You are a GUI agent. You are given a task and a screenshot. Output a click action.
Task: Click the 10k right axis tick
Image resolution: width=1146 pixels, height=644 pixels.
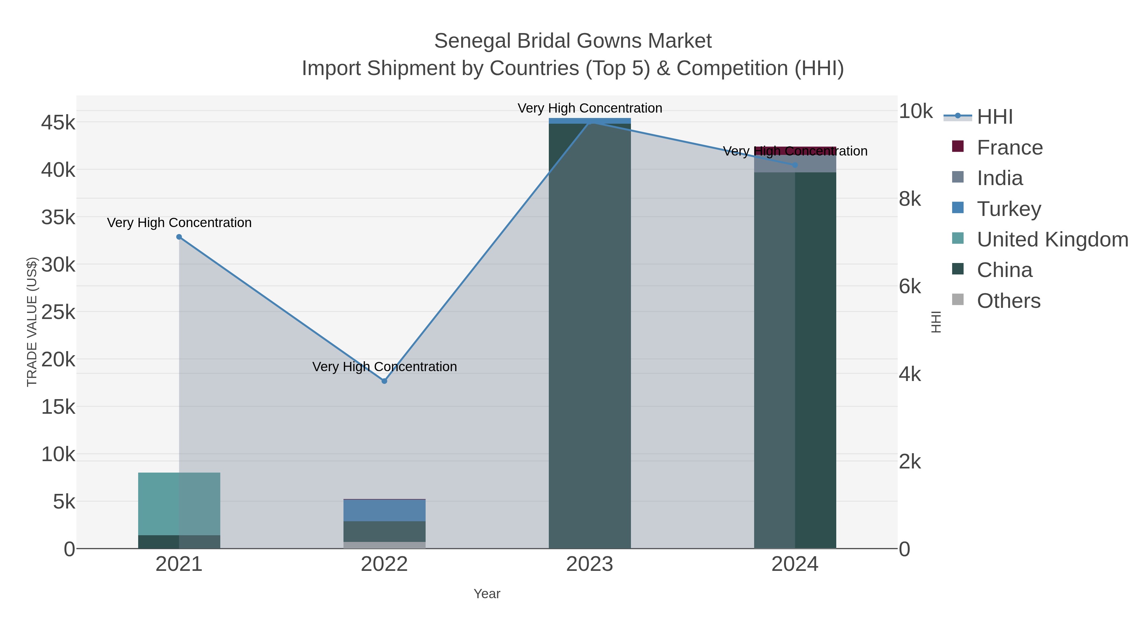click(x=916, y=111)
